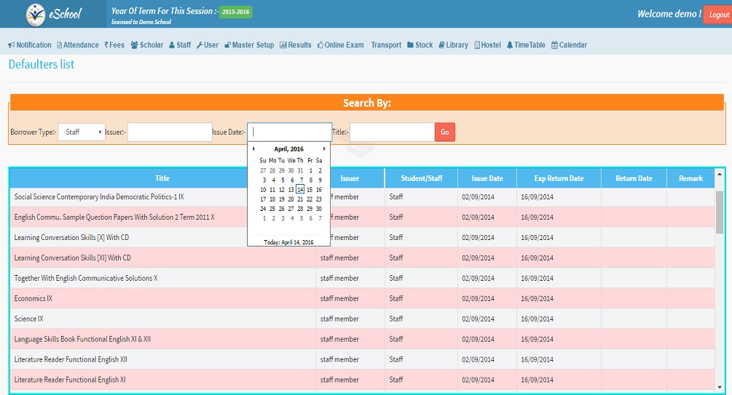Click the Notification megaphone icon
This screenshot has width=732, height=395.
click(11, 45)
